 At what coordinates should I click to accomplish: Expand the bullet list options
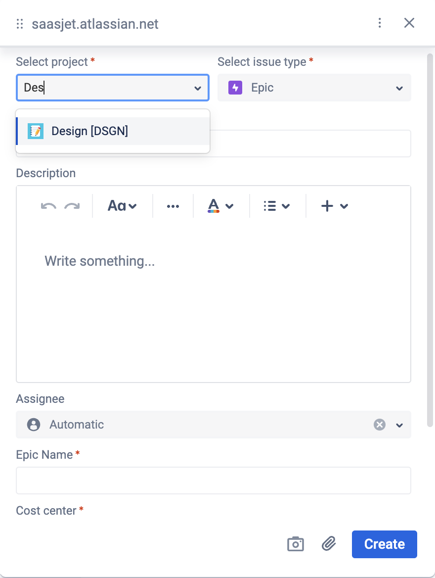[x=276, y=206]
